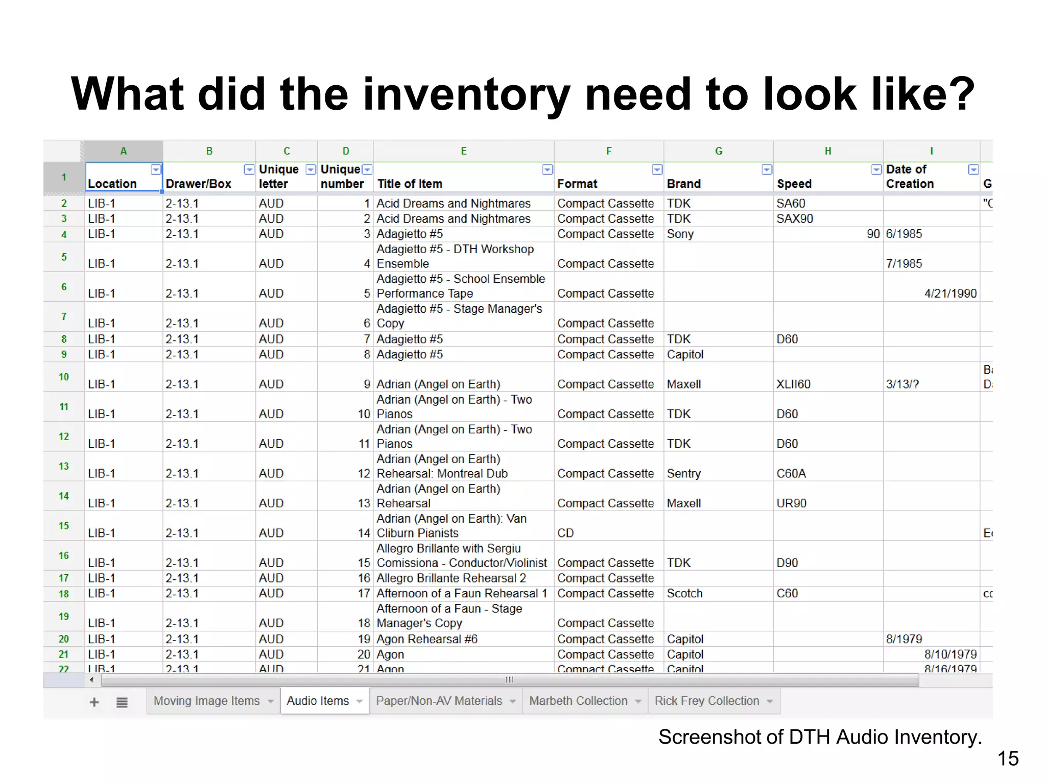Click the 'Scotch' brand cell
The width and height of the screenshot is (1046, 784).
pos(719,594)
